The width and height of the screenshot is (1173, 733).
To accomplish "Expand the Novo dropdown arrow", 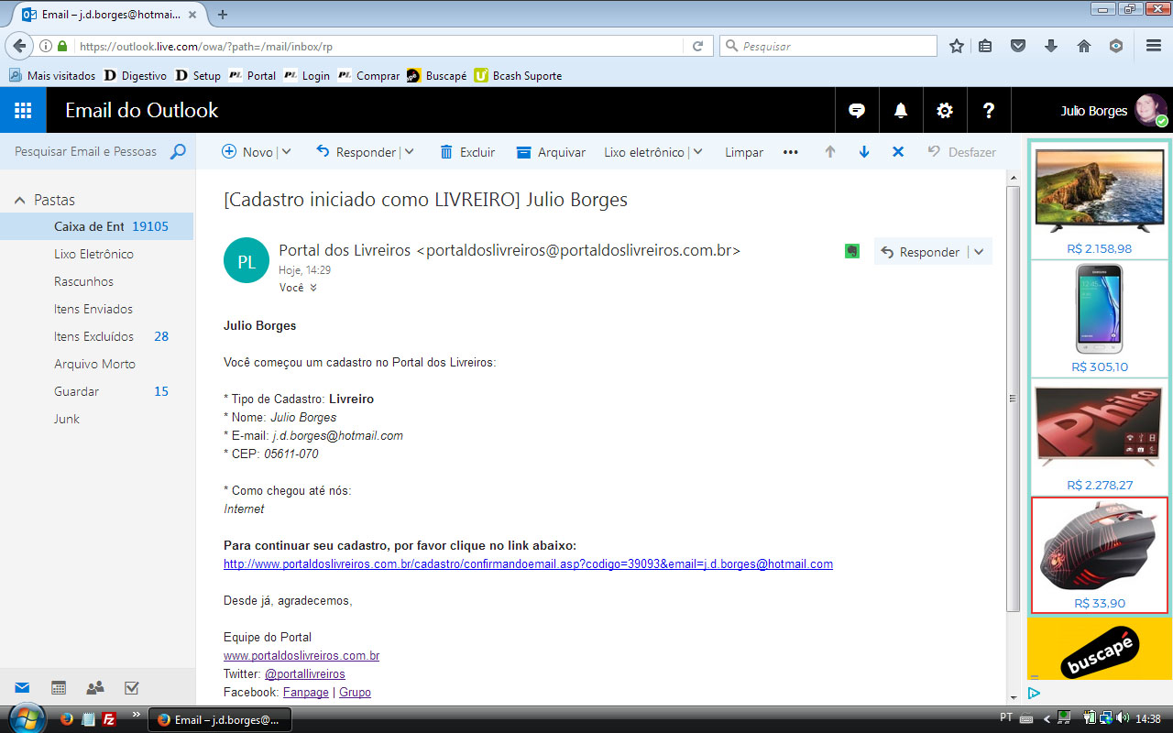I will coord(286,152).
